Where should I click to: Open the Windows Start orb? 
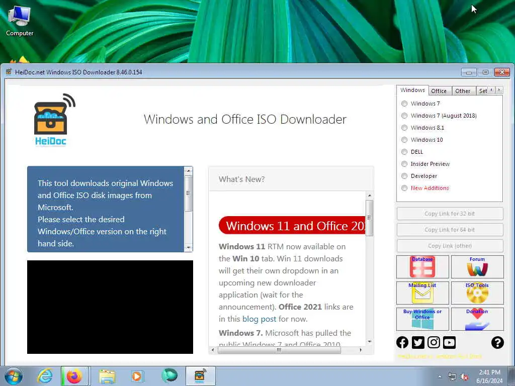click(x=14, y=376)
